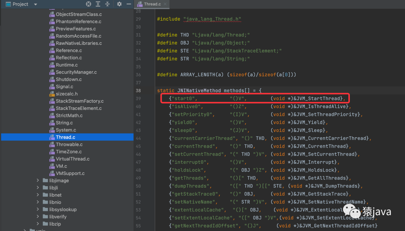Click the sizecalc.h header file icon
This screenshot has width=405, height=231.
pyautogui.click(x=52, y=94)
